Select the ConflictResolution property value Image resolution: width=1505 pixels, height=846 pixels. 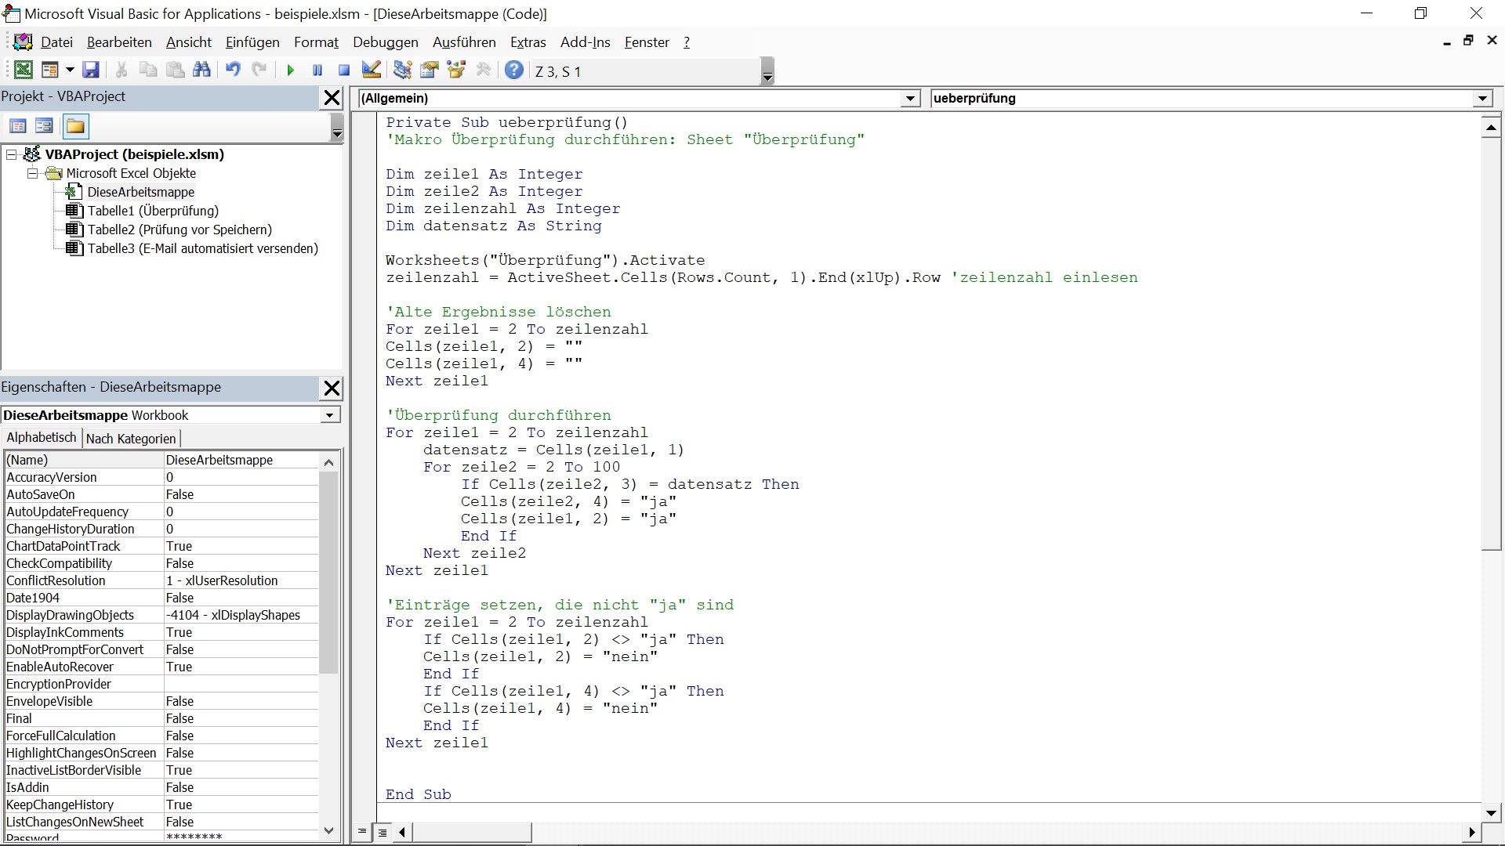[x=241, y=580]
